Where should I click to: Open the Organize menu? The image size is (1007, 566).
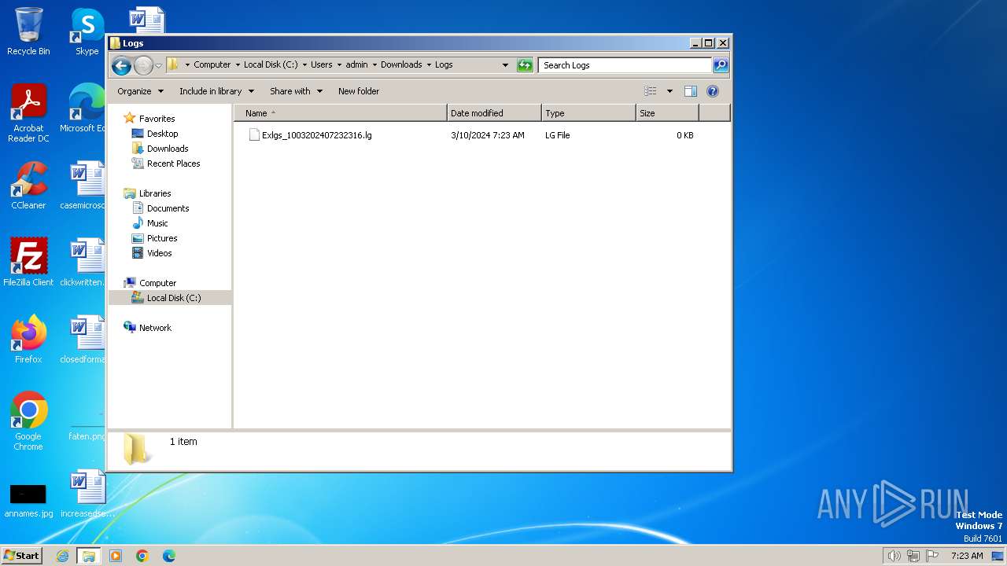coord(140,91)
